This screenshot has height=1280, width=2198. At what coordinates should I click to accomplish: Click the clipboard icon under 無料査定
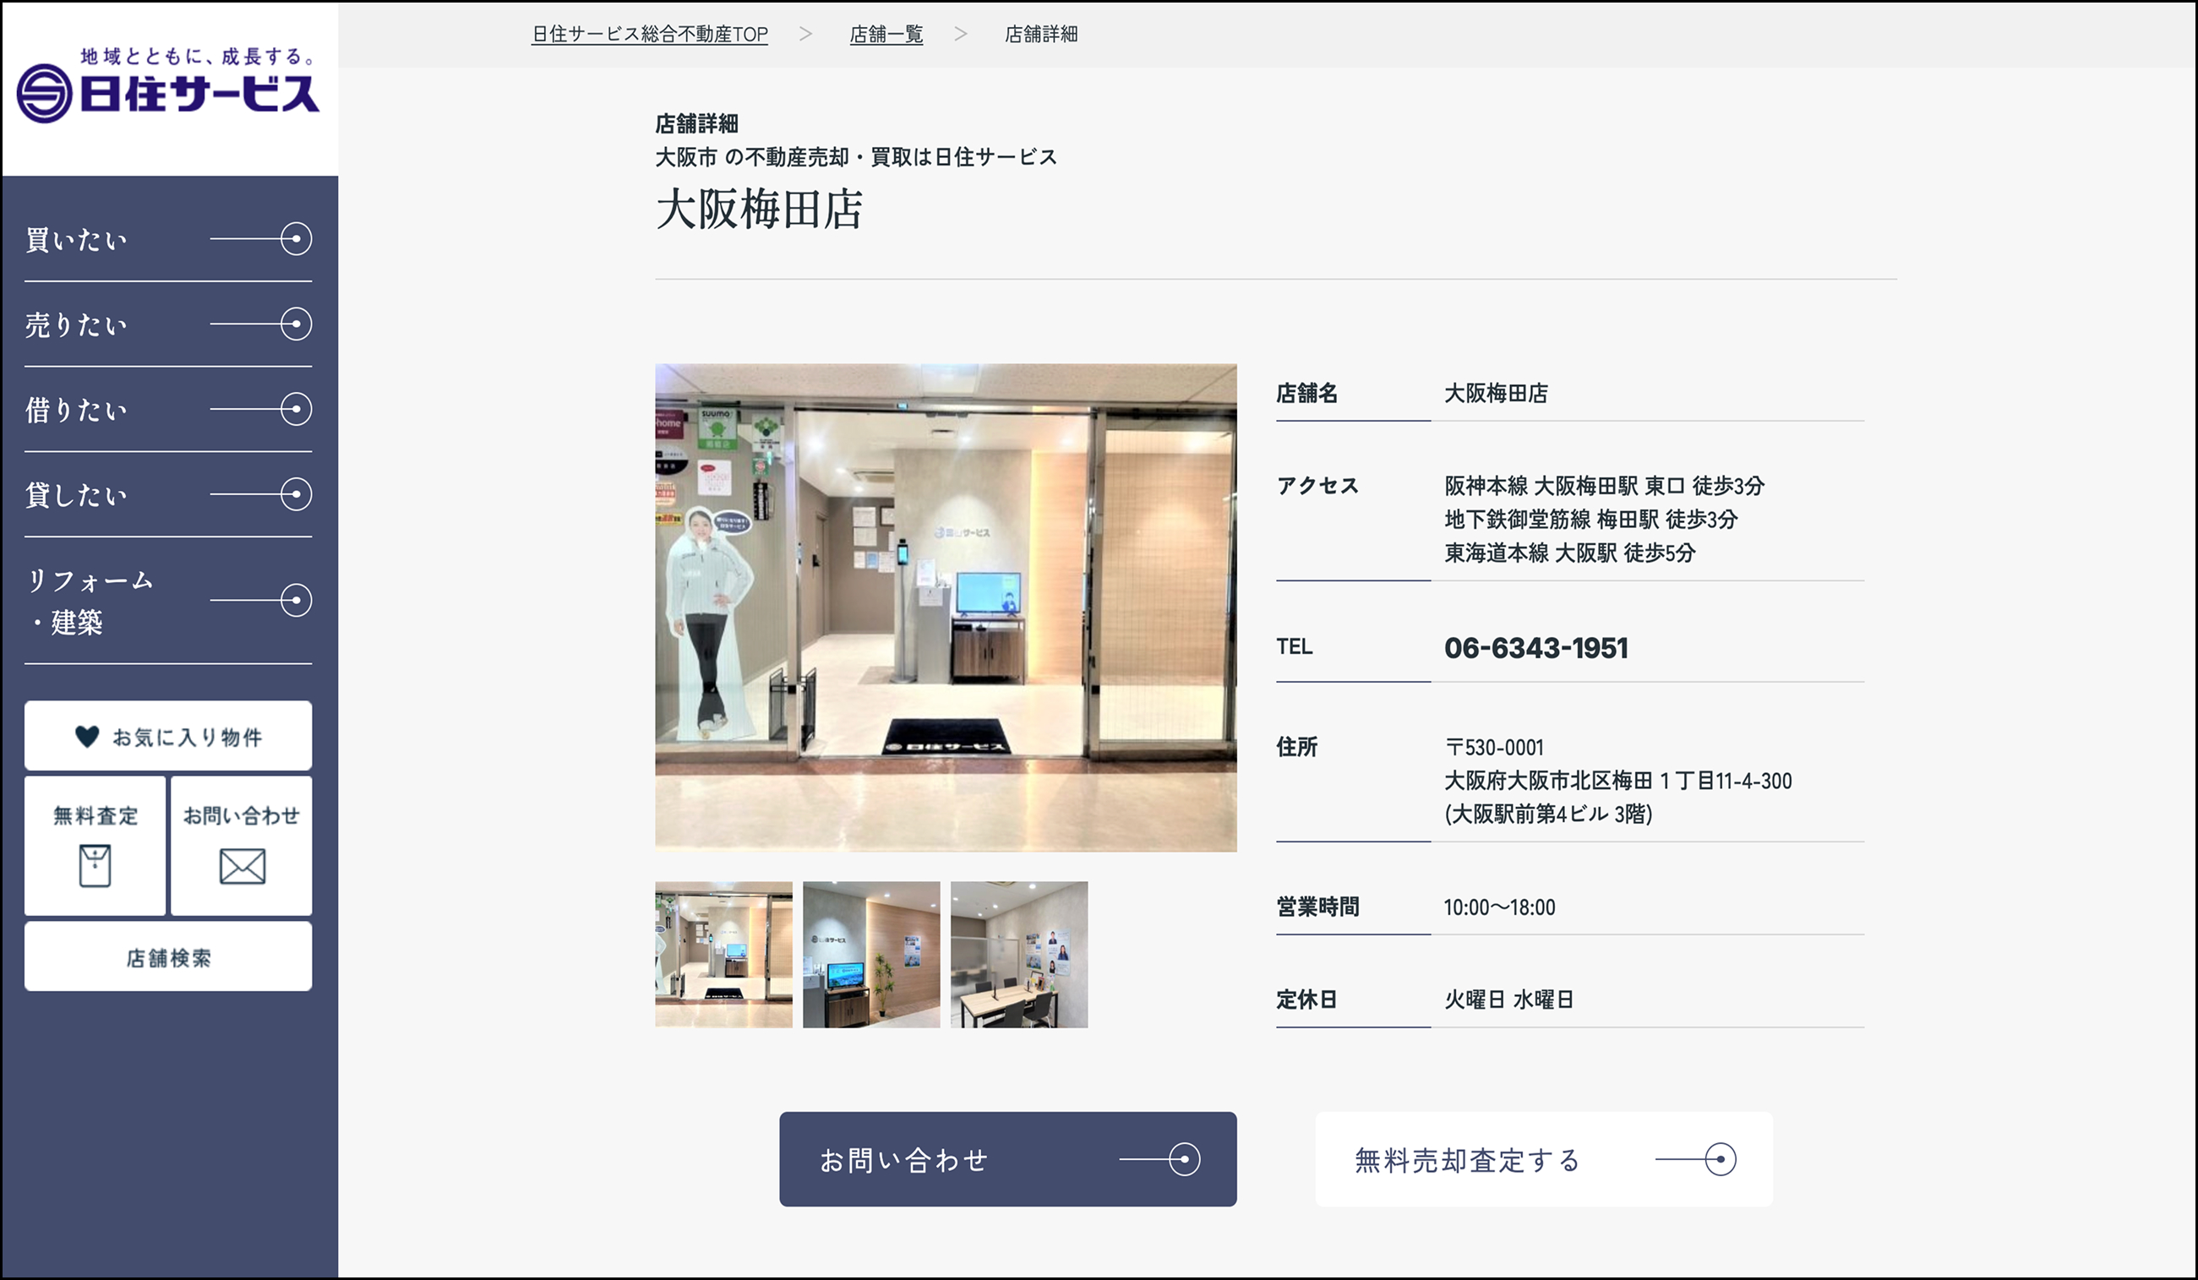(x=94, y=866)
